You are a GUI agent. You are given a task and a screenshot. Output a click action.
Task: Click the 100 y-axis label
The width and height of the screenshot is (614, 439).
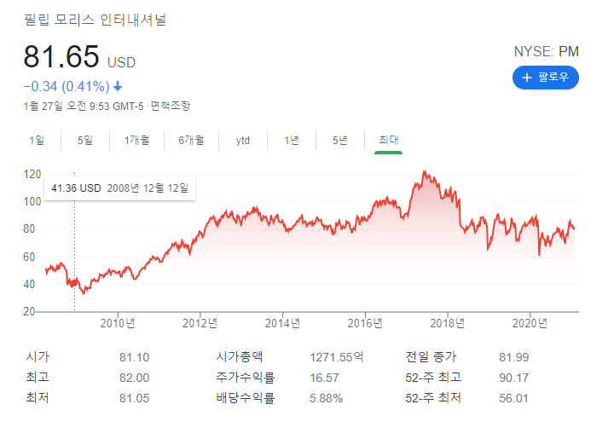[32, 201]
